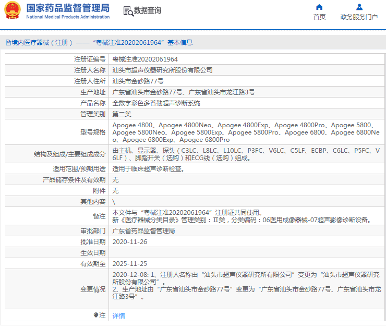Click 适用范围/预期用途 label

(x=79, y=169)
